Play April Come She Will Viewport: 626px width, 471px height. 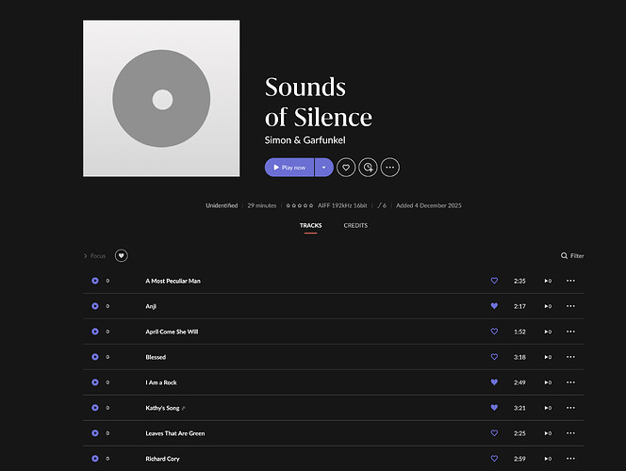(x=95, y=332)
